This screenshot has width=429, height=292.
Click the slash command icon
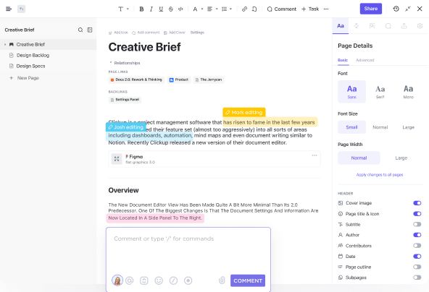173,280
